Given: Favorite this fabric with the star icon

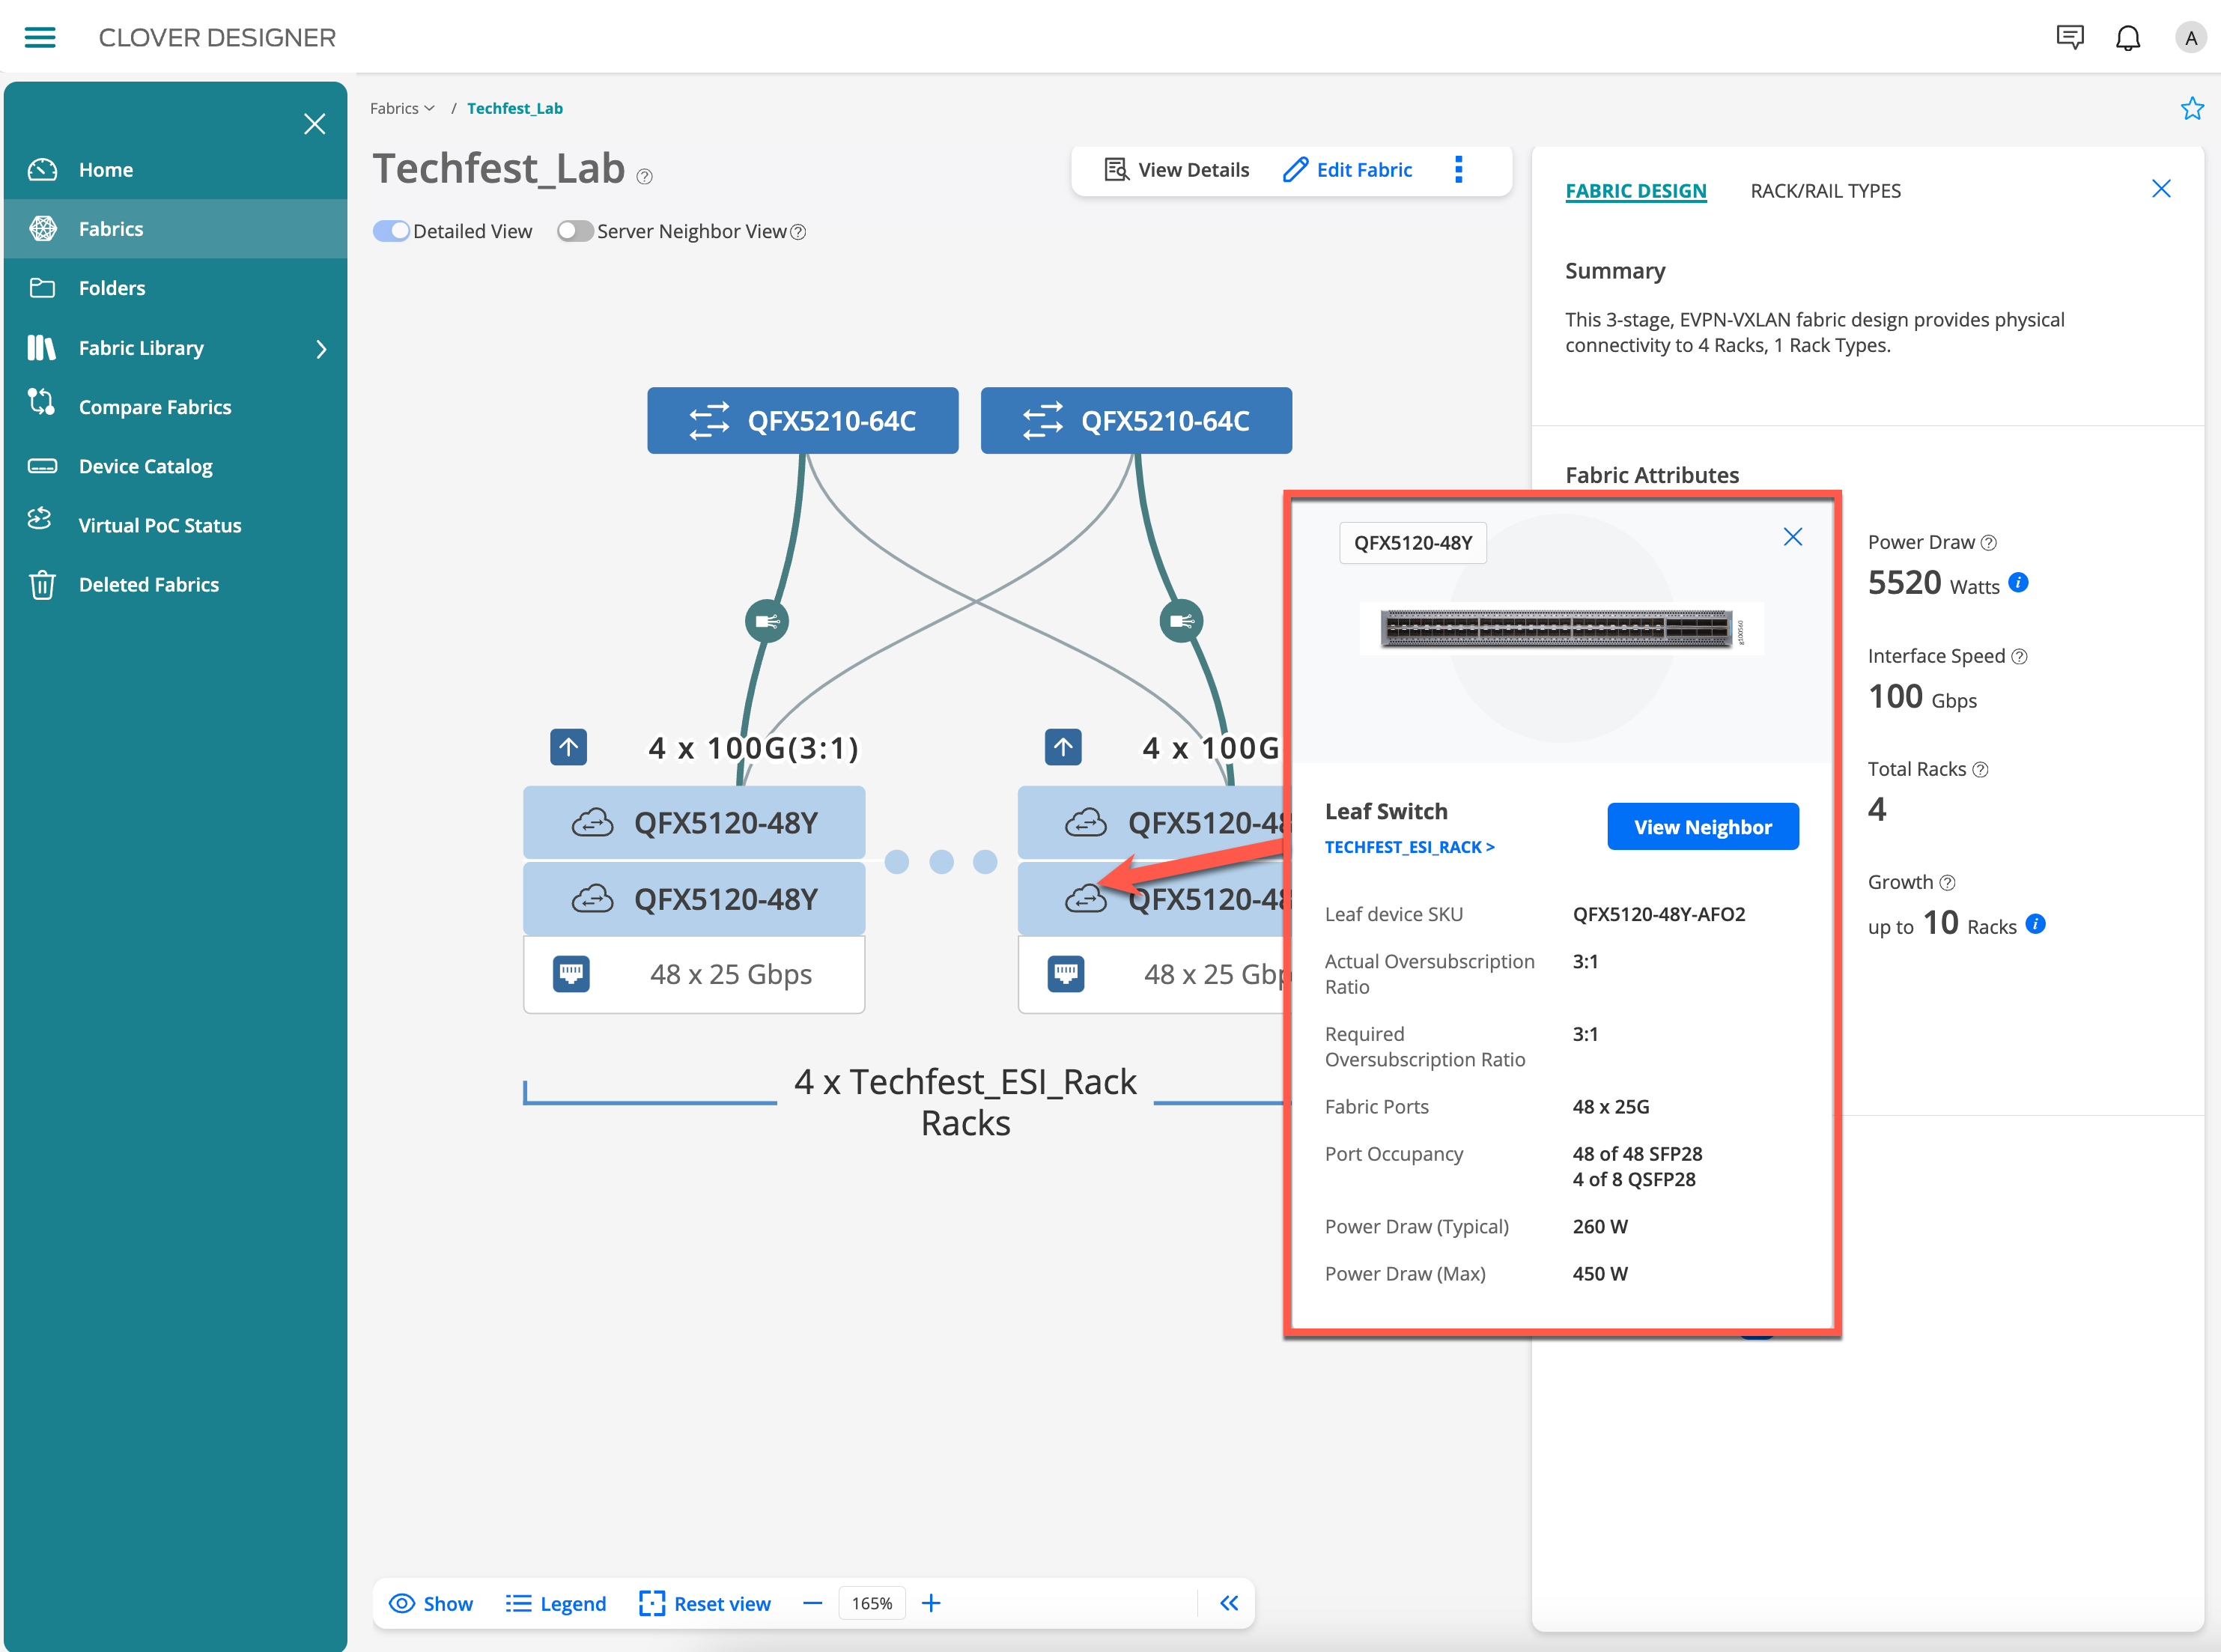Looking at the screenshot, I should coord(2191,108).
